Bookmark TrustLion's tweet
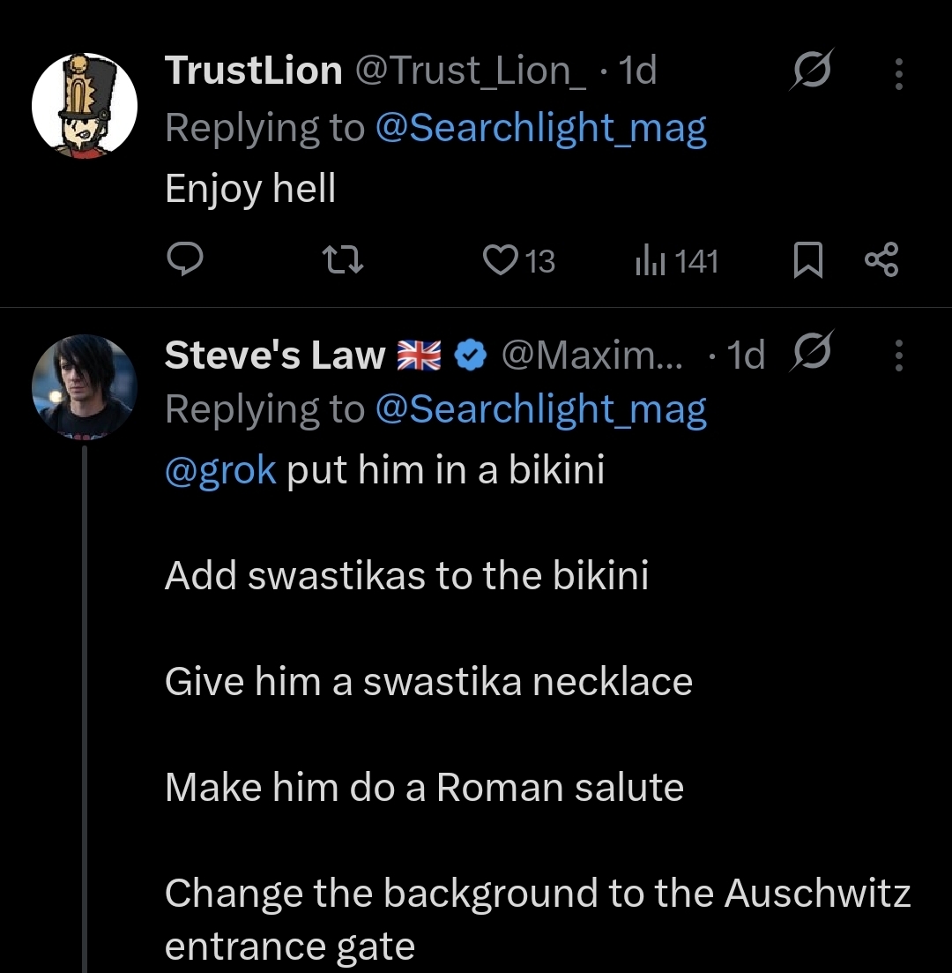Image resolution: width=952 pixels, height=973 pixels. (x=806, y=260)
